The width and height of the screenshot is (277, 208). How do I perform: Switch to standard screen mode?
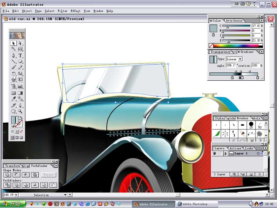tap(13, 137)
